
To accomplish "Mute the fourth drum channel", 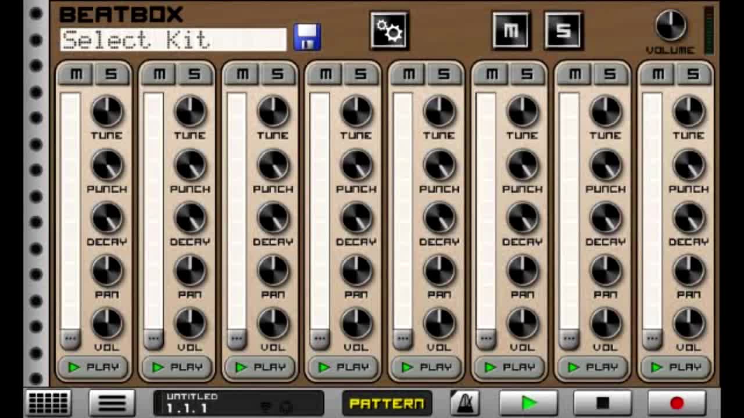I will (325, 74).
